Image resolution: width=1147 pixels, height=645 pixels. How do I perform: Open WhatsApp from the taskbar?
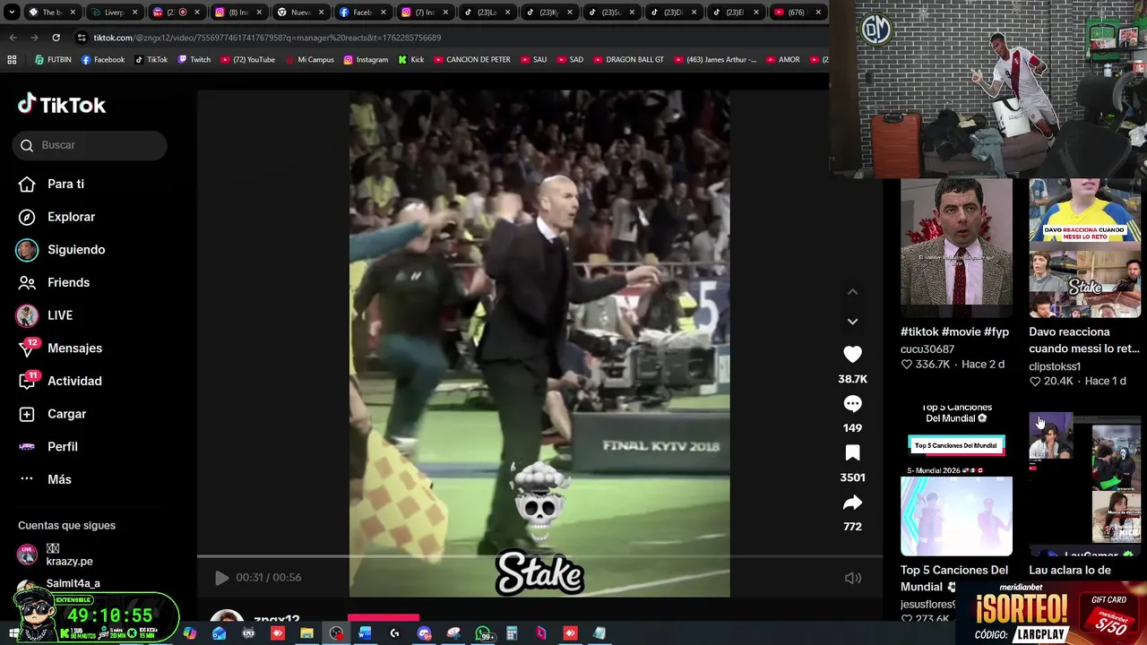click(483, 633)
